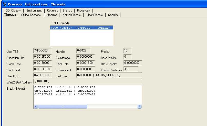
Task: Click the "Fiber Data:" label
Action: pos(63,64)
